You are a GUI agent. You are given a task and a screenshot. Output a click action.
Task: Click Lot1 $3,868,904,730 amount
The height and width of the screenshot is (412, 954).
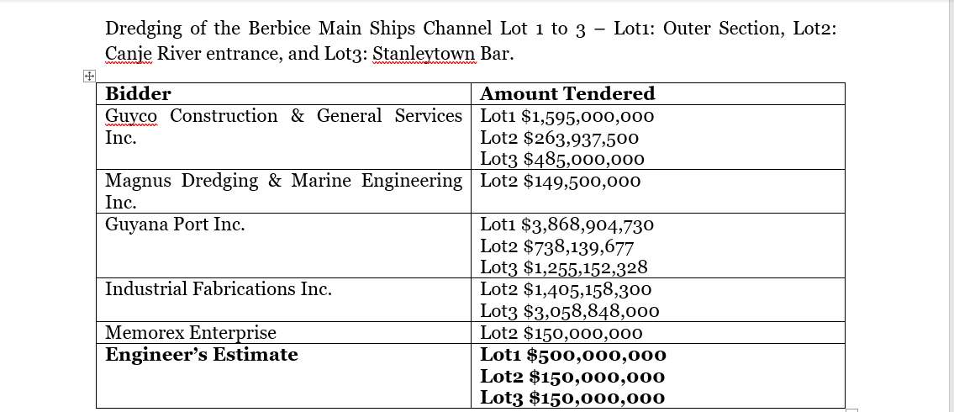click(x=567, y=224)
